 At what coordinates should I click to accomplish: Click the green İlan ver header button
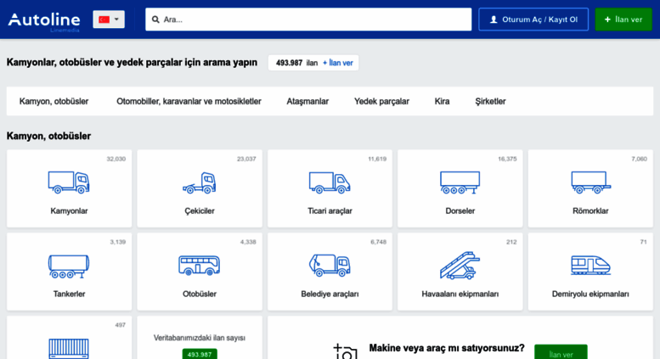623,20
